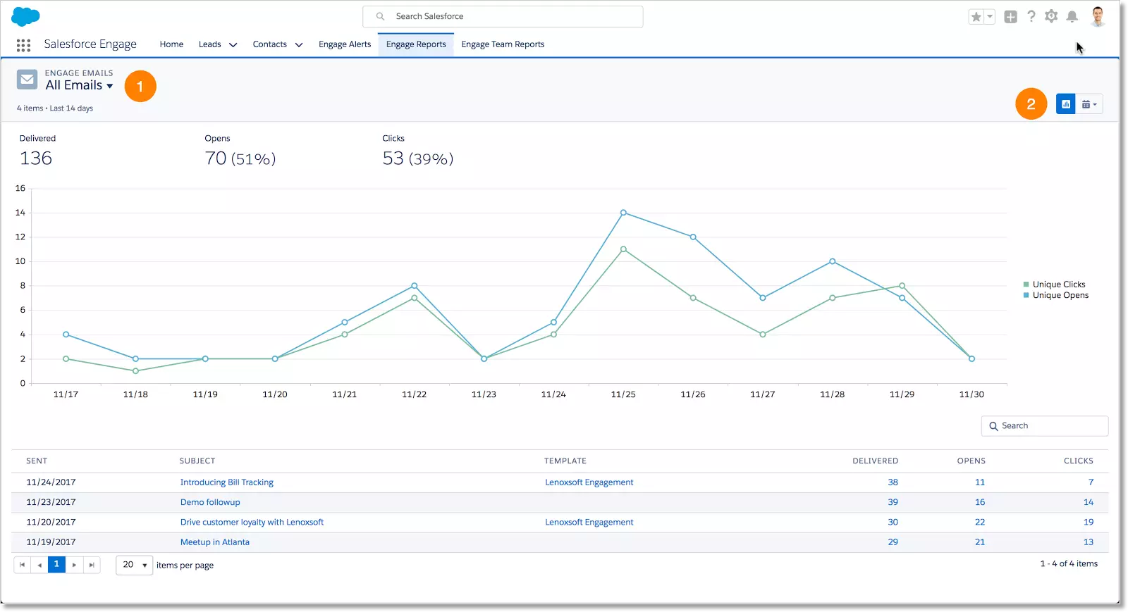Click the email table Search box

click(1045, 426)
